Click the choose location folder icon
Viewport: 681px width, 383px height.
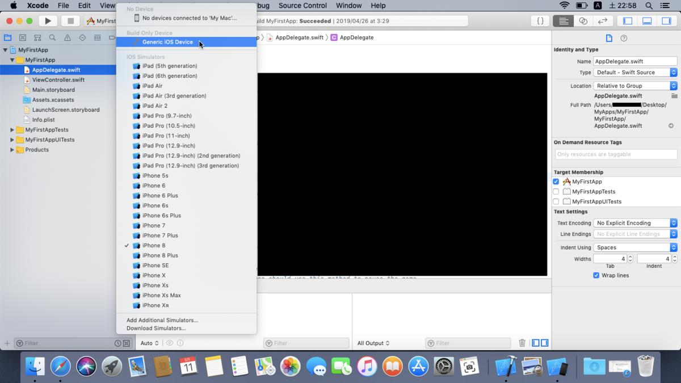click(674, 96)
